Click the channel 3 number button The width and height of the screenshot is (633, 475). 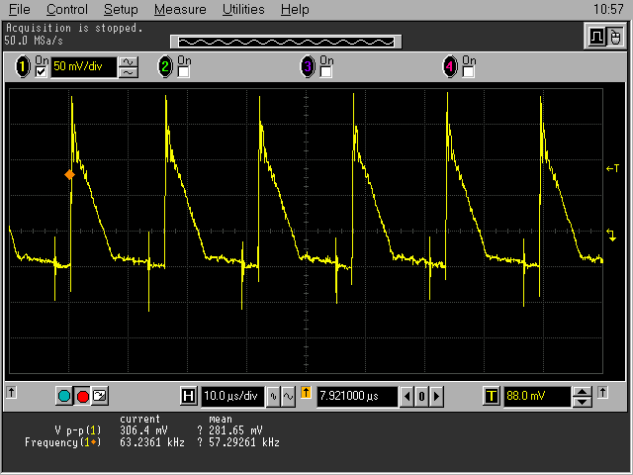tap(308, 67)
